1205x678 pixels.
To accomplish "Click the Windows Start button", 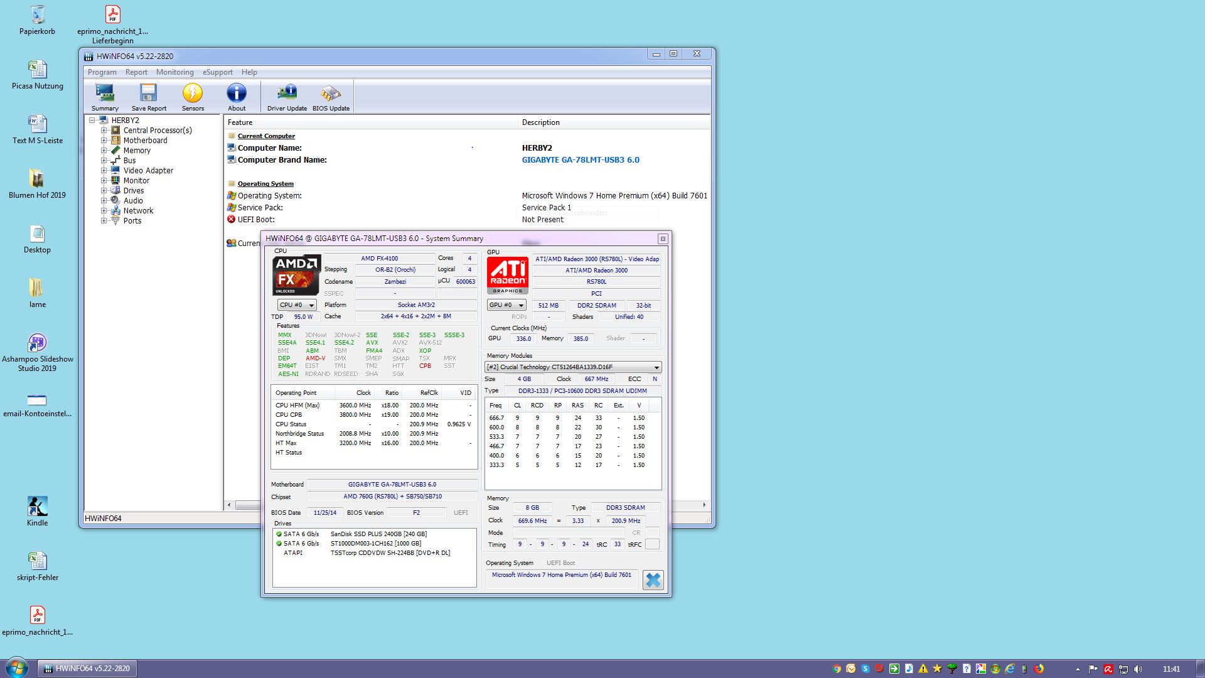I will coord(17,668).
